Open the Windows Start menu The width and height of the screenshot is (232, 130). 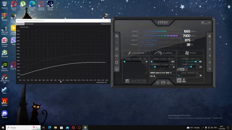coord(3,127)
